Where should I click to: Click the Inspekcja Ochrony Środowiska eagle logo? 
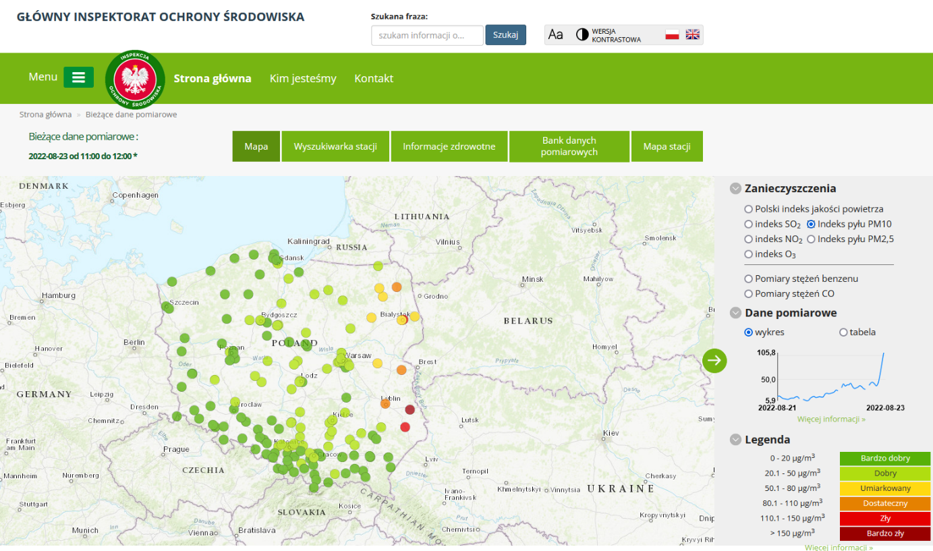pyautogui.click(x=136, y=80)
